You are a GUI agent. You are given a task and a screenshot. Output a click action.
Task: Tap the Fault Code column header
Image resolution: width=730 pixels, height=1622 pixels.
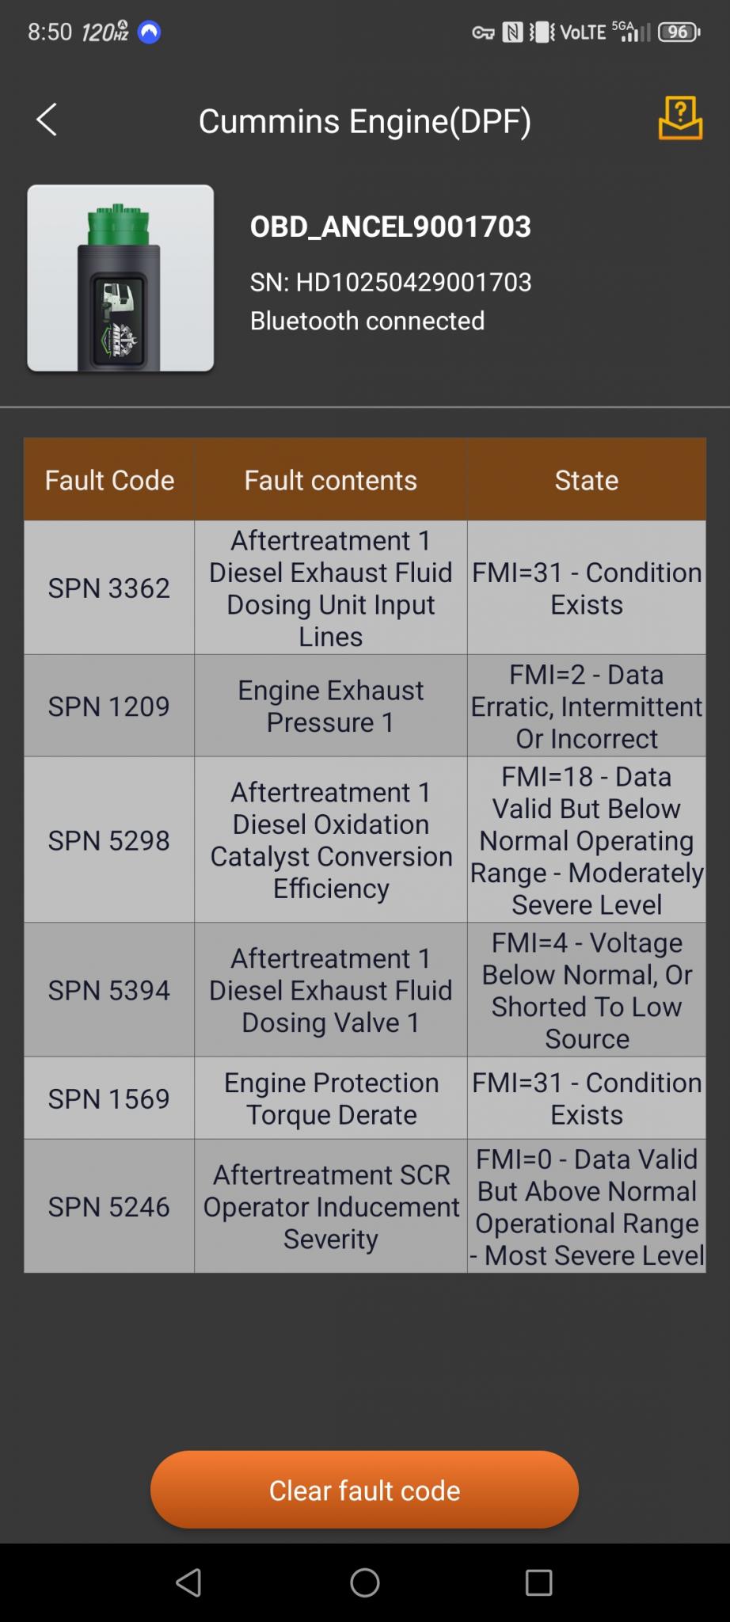[x=109, y=480]
